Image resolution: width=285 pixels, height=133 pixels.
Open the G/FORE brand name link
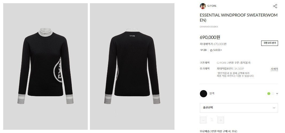coord(212,6)
